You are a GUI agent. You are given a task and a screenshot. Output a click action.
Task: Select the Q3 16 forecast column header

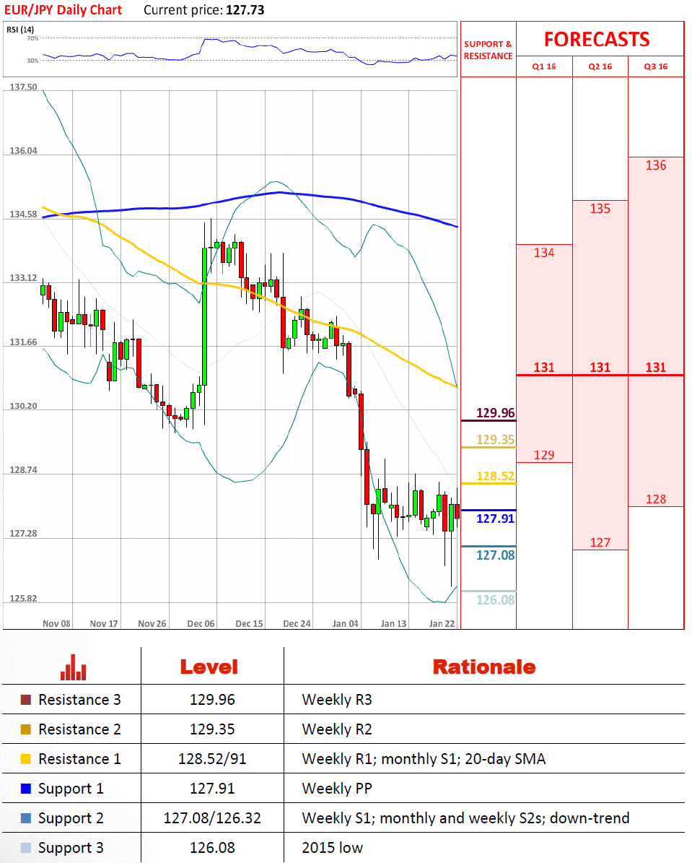656,66
